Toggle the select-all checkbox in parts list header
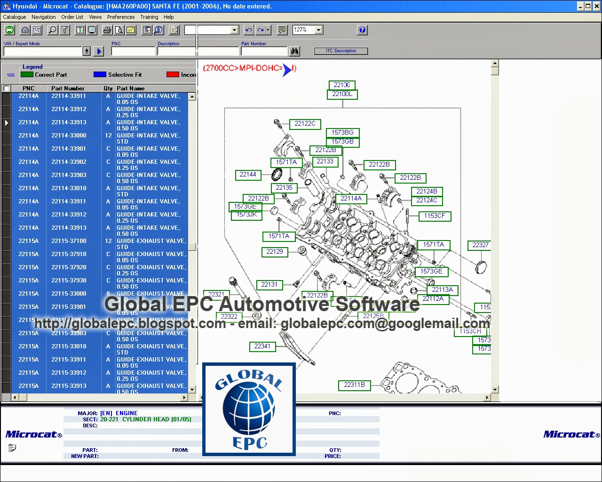This screenshot has width=602, height=482. click(x=6, y=88)
